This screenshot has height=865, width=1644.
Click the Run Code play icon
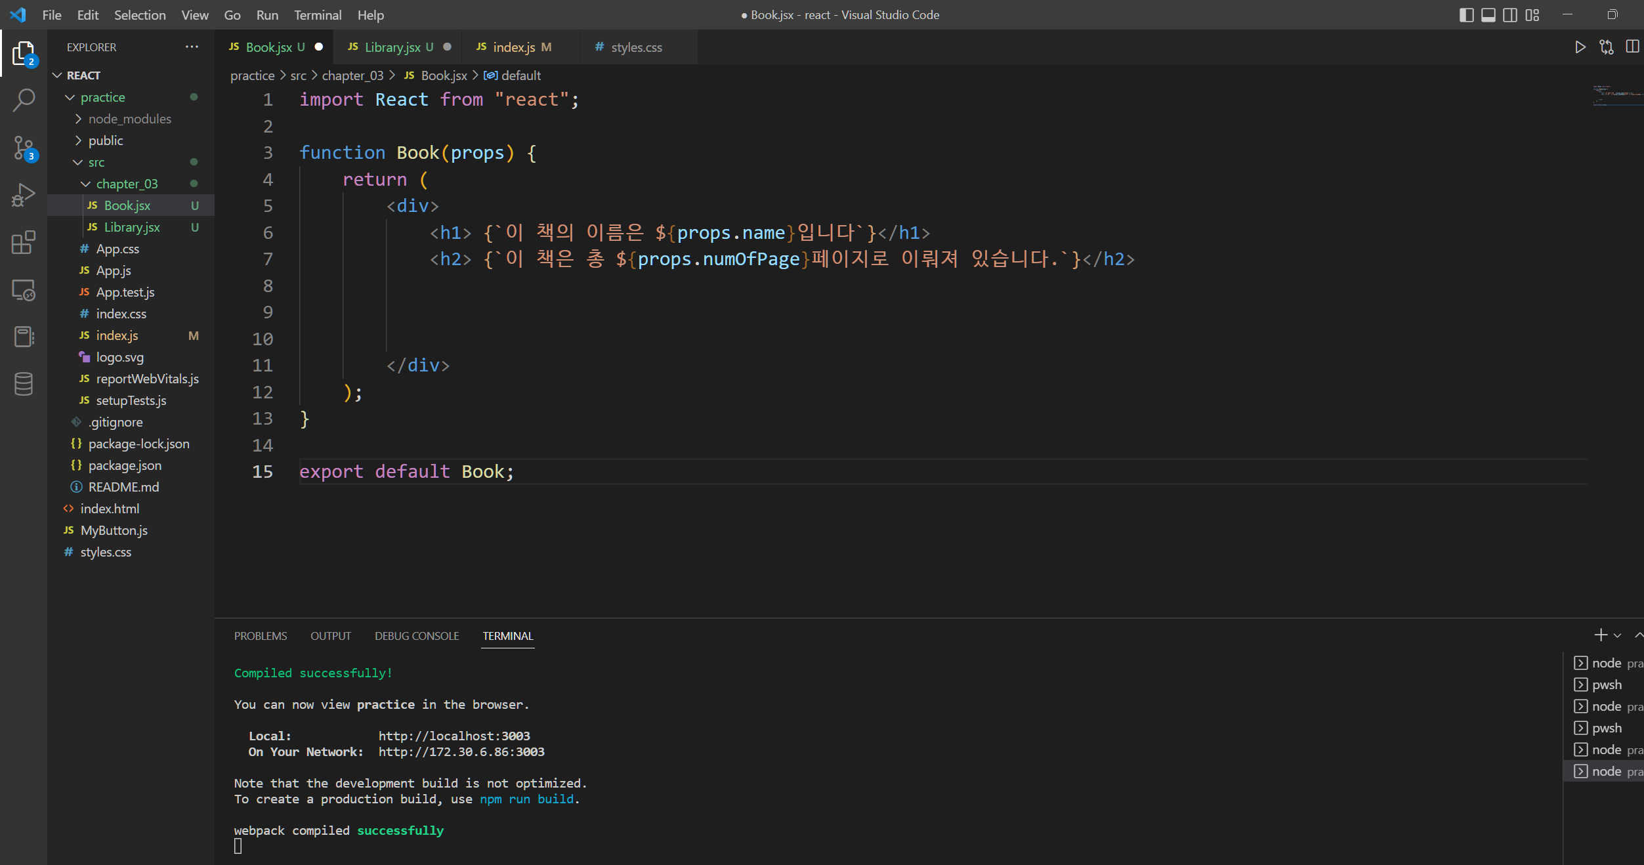[x=1580, y=47]
